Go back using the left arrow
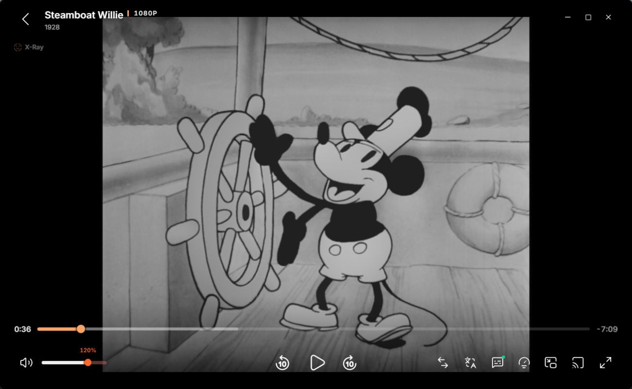The height and width of the screenshot is (389, 632). 26,19
